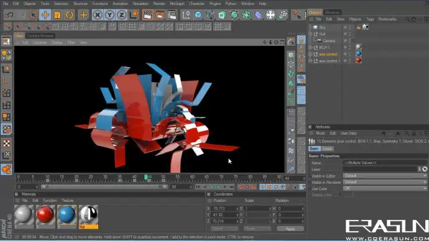Jump to the animation start

pos(198,187)
